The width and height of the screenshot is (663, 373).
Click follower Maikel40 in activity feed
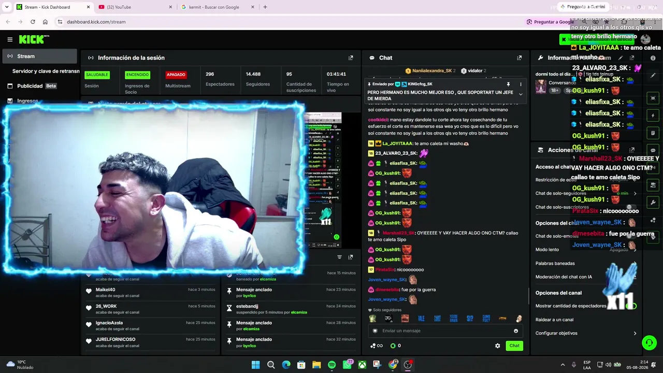(x=105, y=290)
